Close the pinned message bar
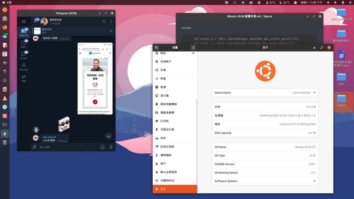 tap(111, 31)
